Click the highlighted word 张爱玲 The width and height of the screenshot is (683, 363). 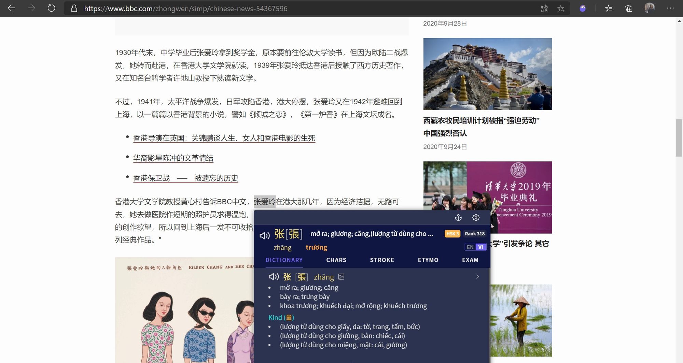pos(265,202)
